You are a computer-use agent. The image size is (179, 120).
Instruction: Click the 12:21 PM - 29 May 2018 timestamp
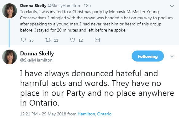click(x=43, y=114)
